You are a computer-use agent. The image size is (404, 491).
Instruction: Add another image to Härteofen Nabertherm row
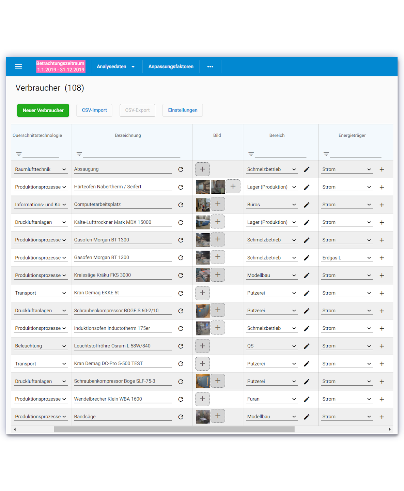point(233,186)
